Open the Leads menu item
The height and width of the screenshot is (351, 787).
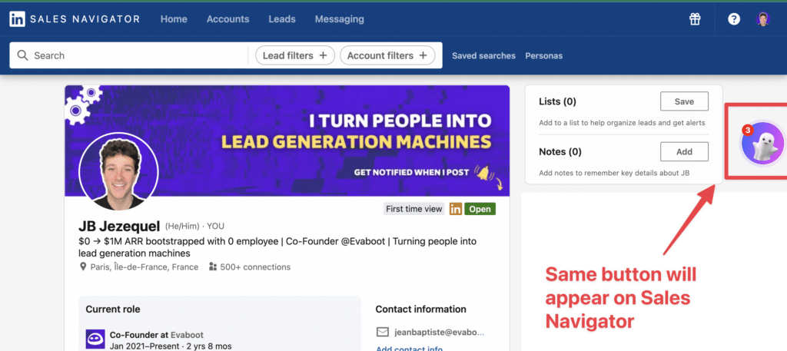[x=282, y=19]
